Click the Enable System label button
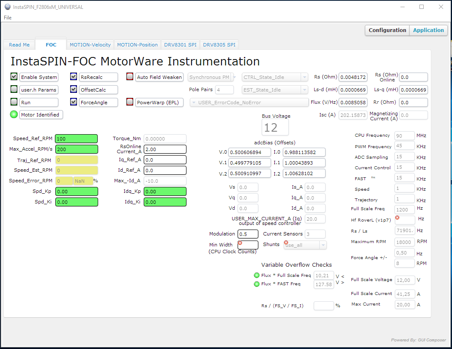The height and width of the screenshot is (349, 452). 39,77
